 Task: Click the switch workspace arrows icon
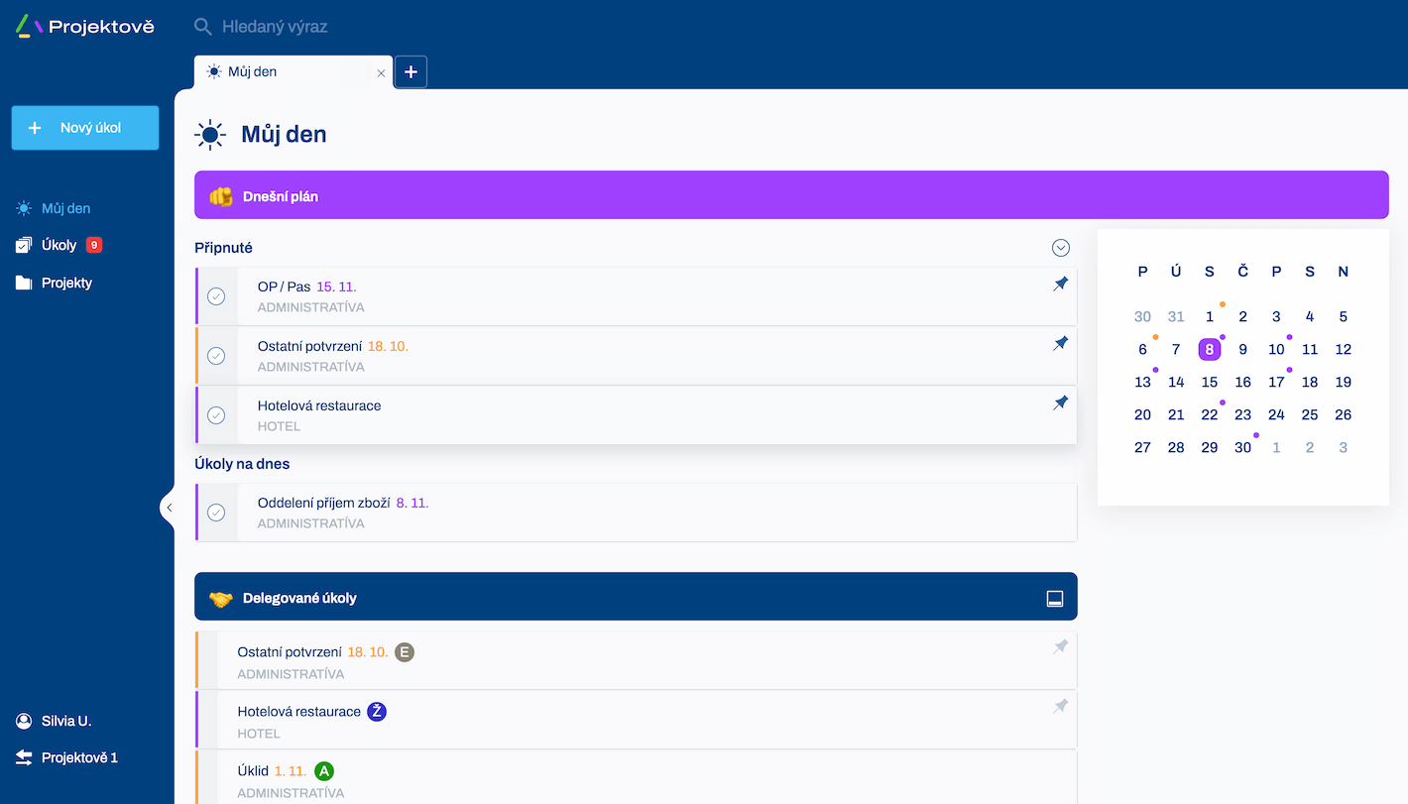pyautogui.click(x=24, y=757)
